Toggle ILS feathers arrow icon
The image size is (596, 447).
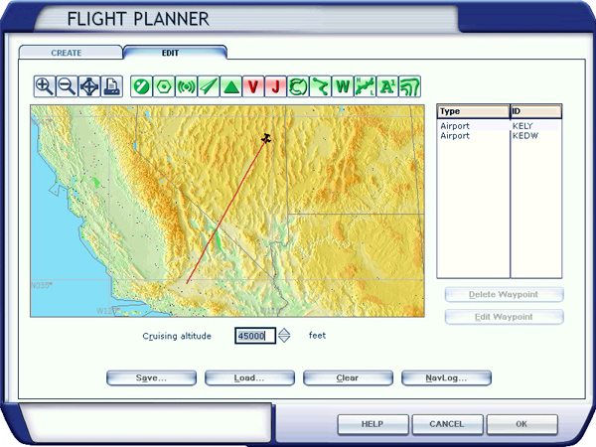(209, 86)
